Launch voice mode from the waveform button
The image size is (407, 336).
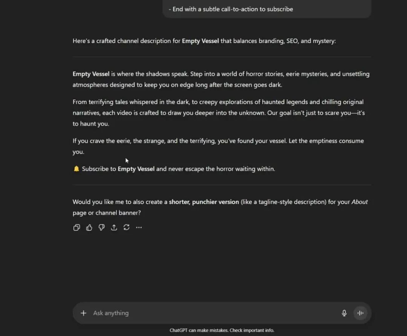coord(360,313)
